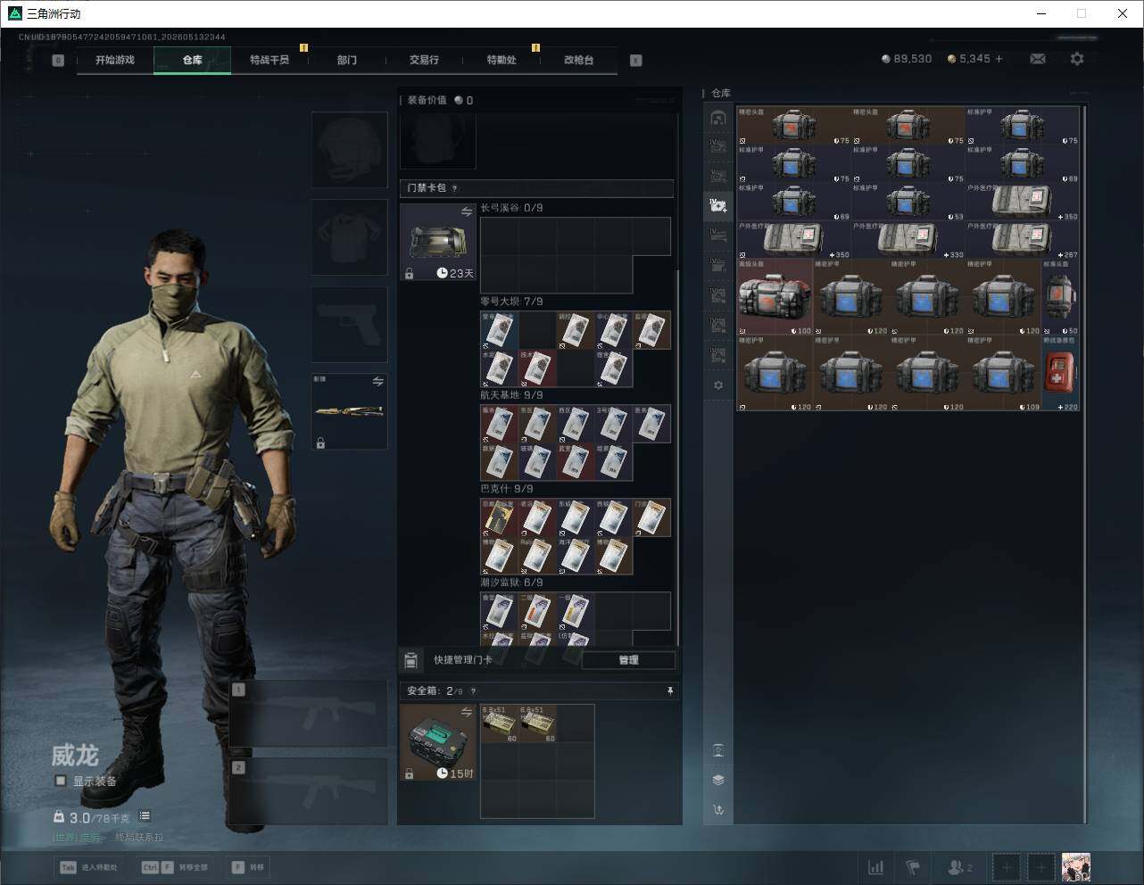
Task: Click the 89,530 currency balance
Action: coord(906,59)
